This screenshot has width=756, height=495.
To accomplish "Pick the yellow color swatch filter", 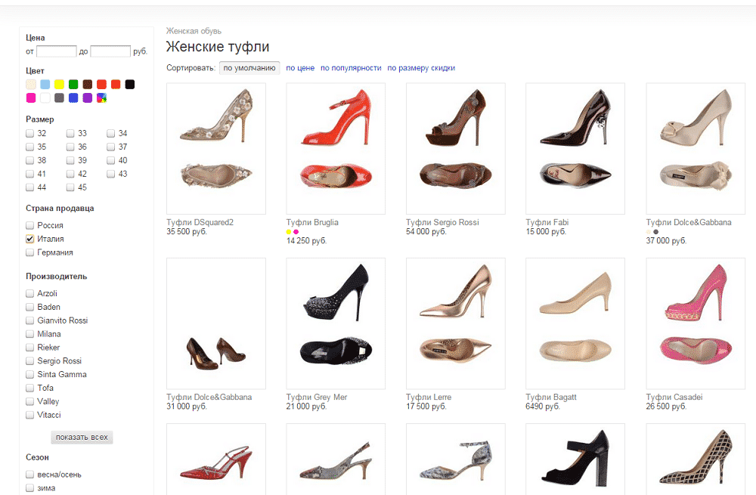I will (59, 85).
